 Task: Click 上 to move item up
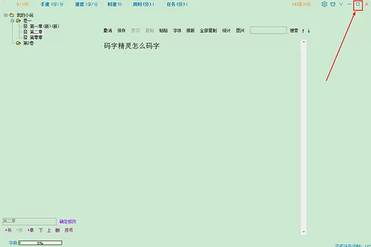(49, 231)
